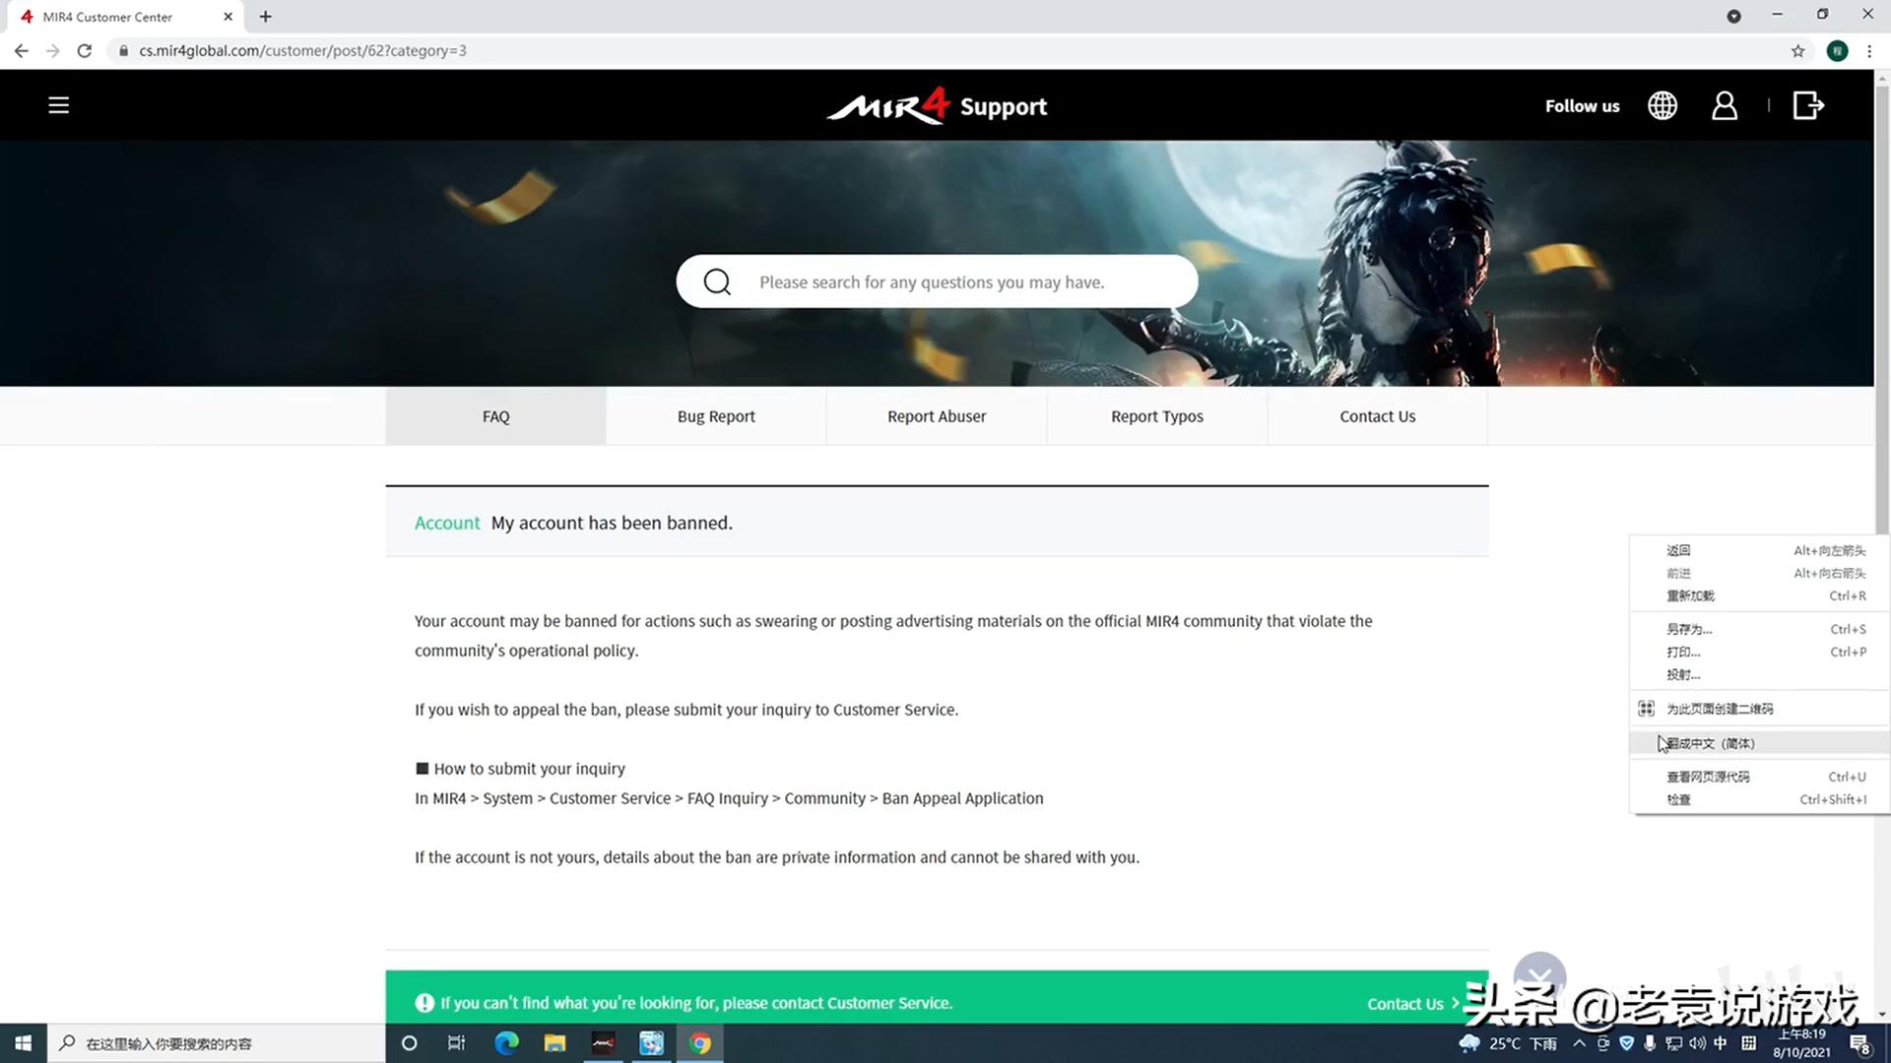
Task: Open a new browser tab
Action: [265, 17]
